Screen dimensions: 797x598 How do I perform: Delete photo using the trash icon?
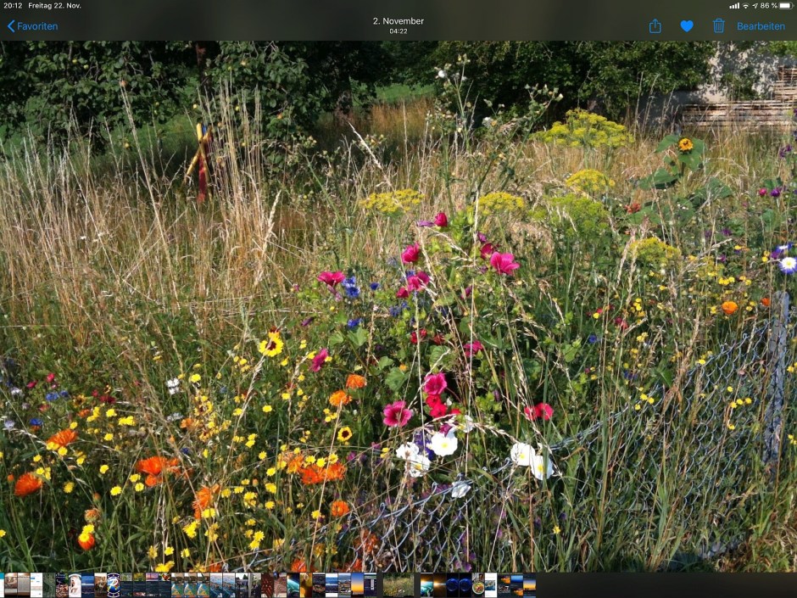pyautogui.click(x=719, y=26)
